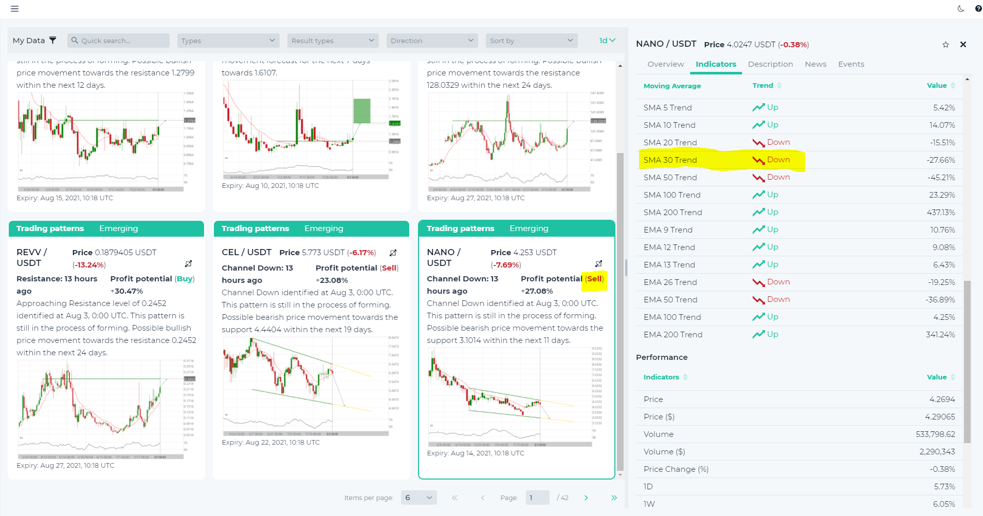This screenshot has width=983, height=516.
Task: Click the REVV / USDT card title
Action: coord(32,258)
